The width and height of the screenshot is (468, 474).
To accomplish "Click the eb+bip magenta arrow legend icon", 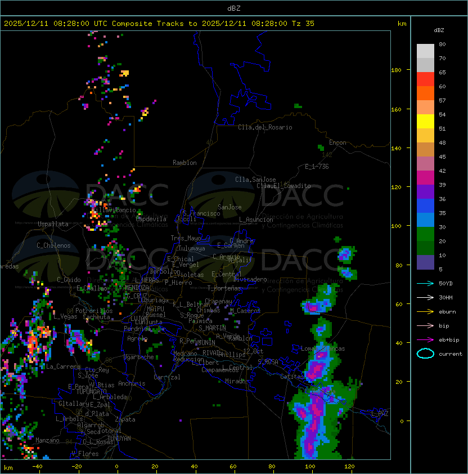I will pos(425,340).
